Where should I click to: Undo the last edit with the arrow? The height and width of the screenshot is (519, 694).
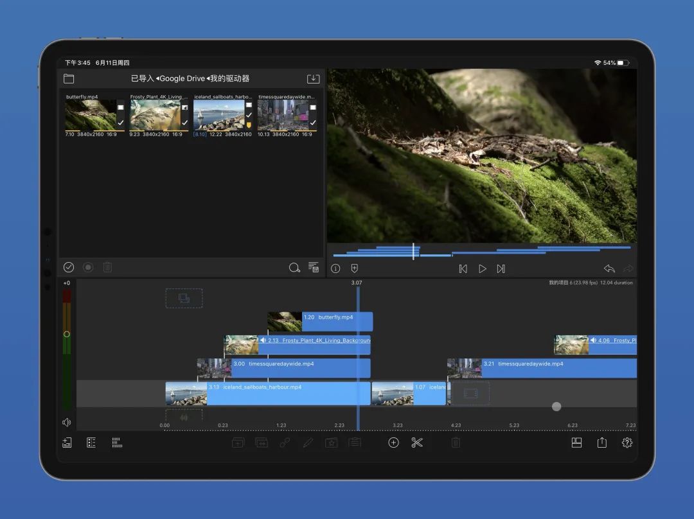tap(609, 269)
